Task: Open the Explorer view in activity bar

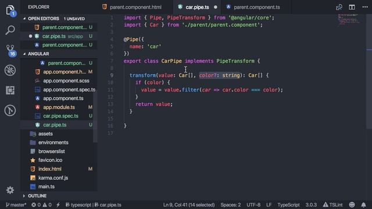Action: [x=10, y=10]
